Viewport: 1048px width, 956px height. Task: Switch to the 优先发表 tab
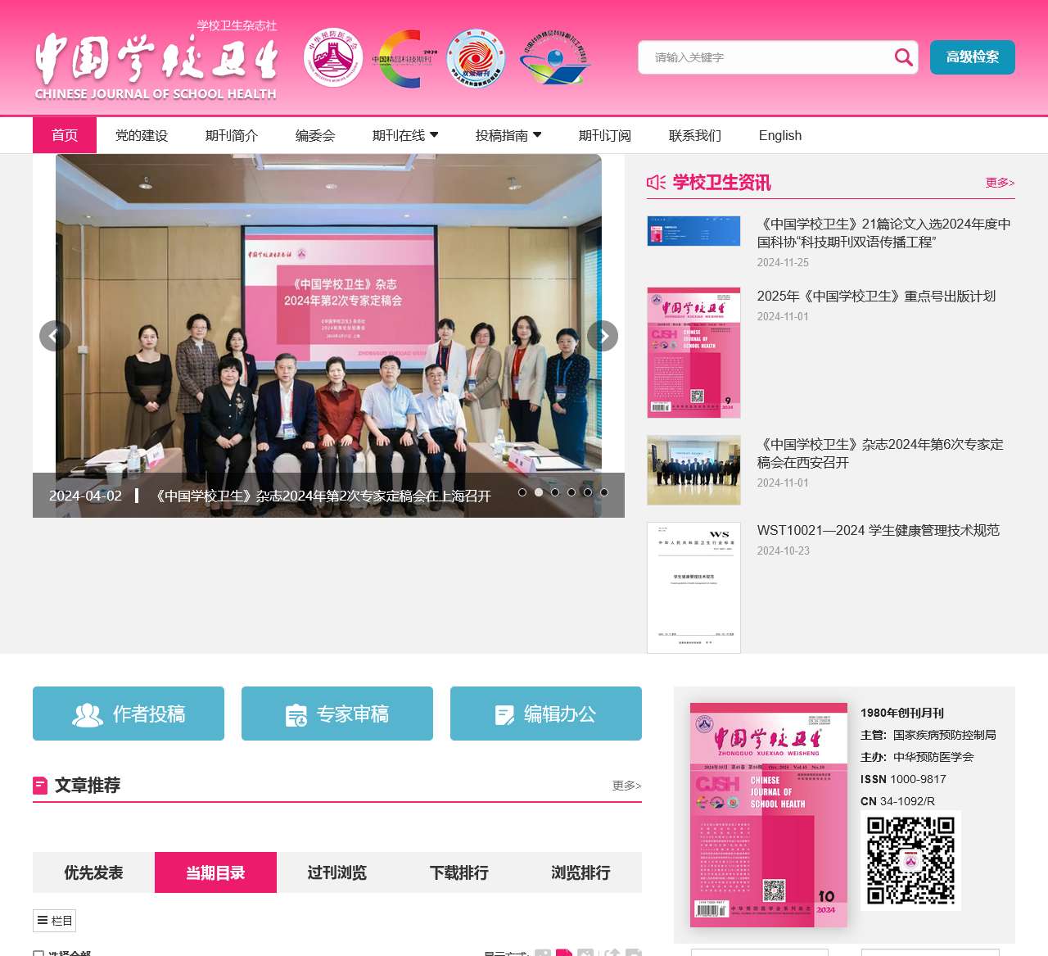pos(93,872)
